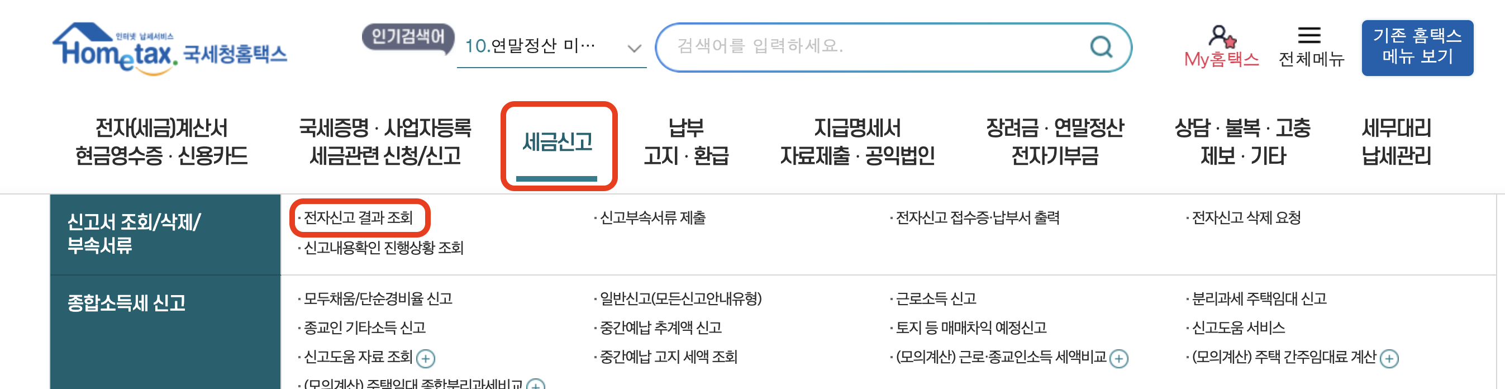
Task: Click the 인기검색어 speech bubble
Action: click(409, 36)
